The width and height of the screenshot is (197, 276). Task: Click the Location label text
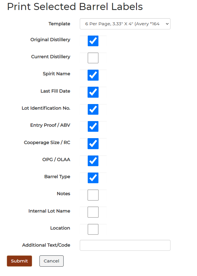click(60, 228)
